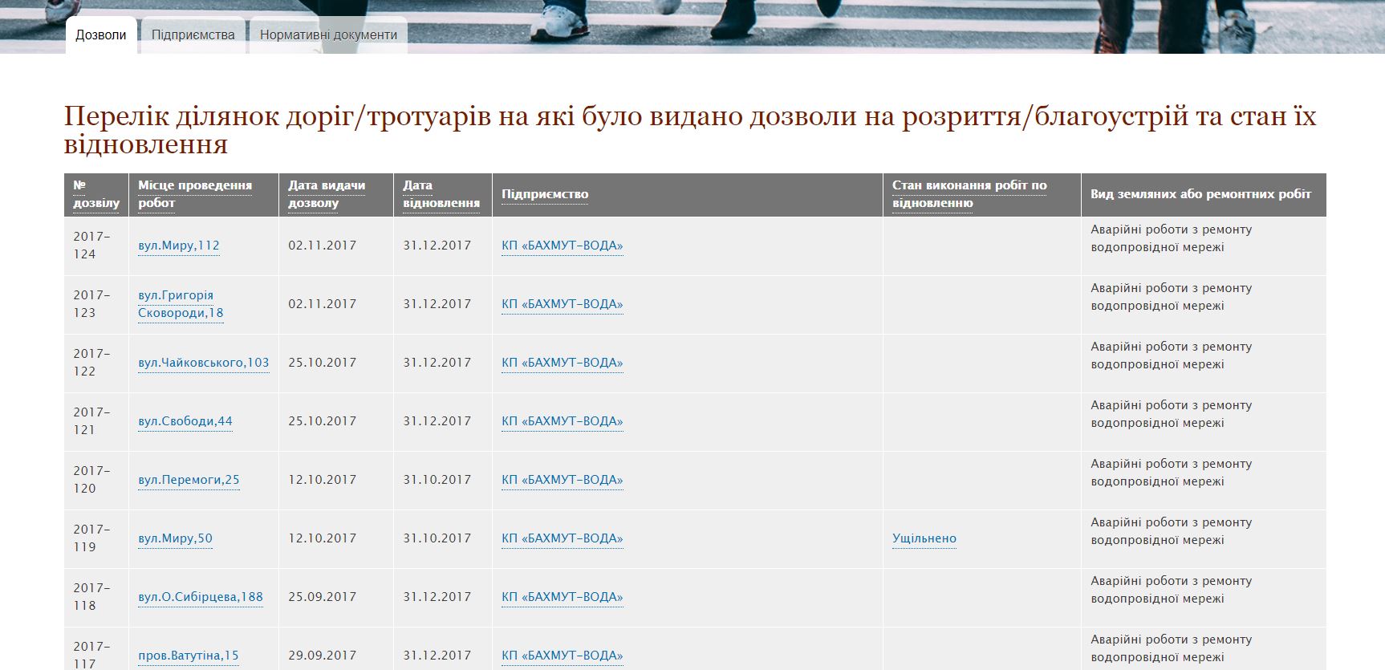Viewport: 1385px width, 670px height.
Task: Sort by Дата видачи дозволу header
Action: coord(326,194)
